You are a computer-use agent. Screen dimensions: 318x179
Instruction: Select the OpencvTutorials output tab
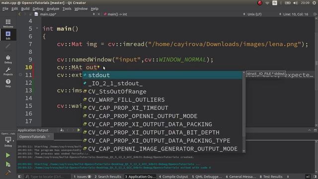click(32, 137)
